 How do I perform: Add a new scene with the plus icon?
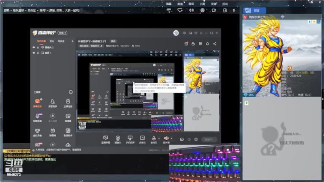(72, 41)
